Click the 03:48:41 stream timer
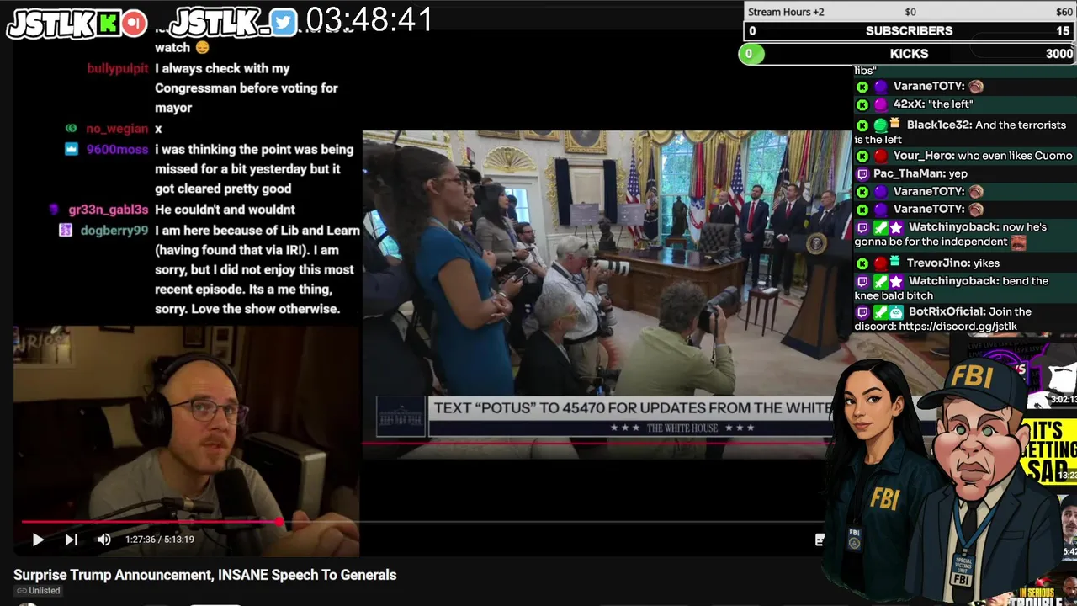The width and height of the screenshot is (1077, 606). [x=369, y=20]
